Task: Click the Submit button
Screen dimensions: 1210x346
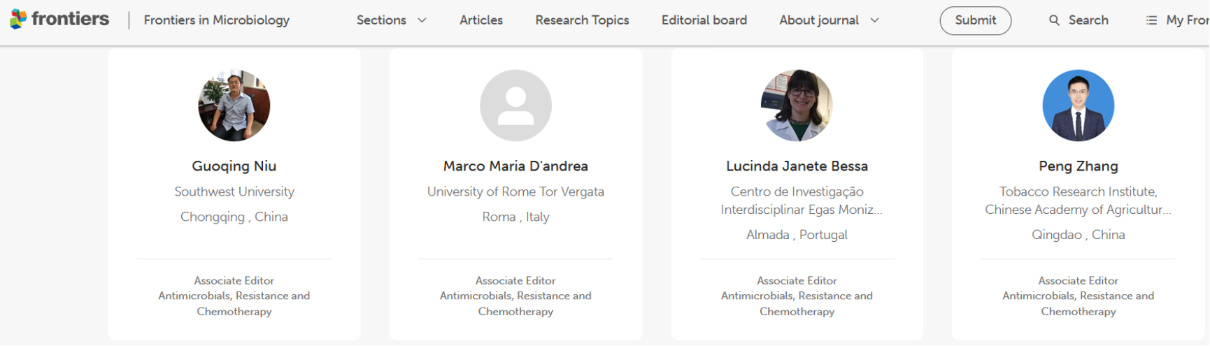Action: click(x=975, y=20)
